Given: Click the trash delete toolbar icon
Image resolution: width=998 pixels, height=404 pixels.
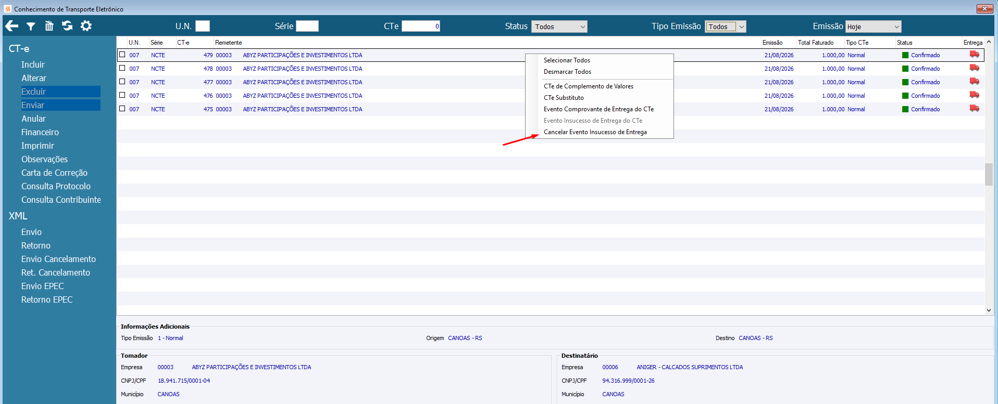Looking at the screenshot, I should (49, 26).
